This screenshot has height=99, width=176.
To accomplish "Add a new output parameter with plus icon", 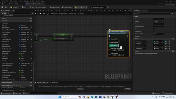I will coord(173,51).
